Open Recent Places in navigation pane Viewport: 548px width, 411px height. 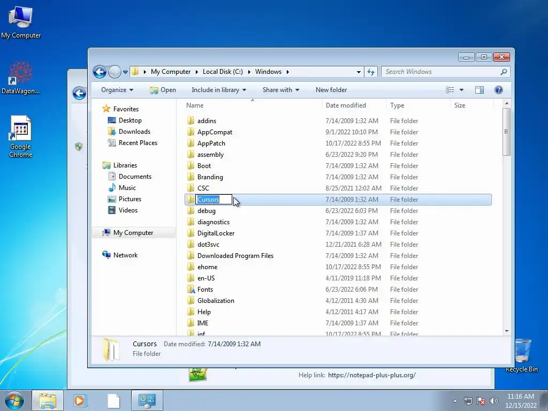[138, 142]
